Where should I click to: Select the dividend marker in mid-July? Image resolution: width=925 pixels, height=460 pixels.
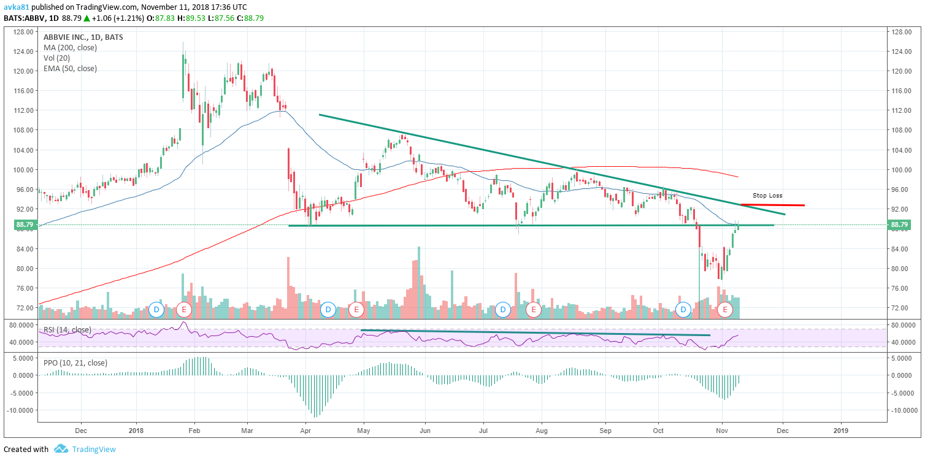tap(504, 310)
